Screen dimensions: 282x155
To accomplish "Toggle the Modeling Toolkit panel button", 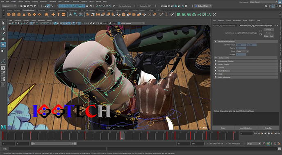I will (266, 6).
